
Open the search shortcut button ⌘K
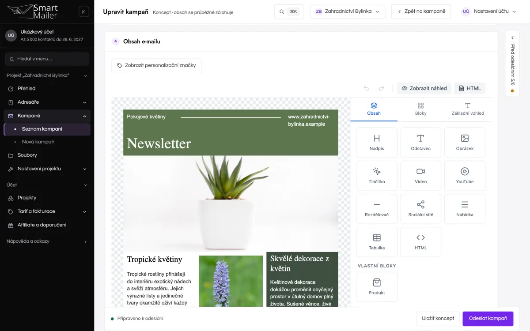(x=289, y=11)
